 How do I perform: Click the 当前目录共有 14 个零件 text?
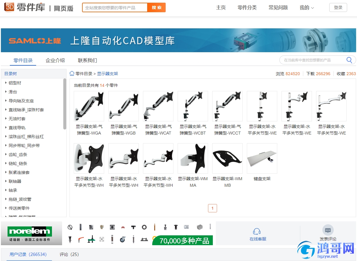(x=96, y=85)
